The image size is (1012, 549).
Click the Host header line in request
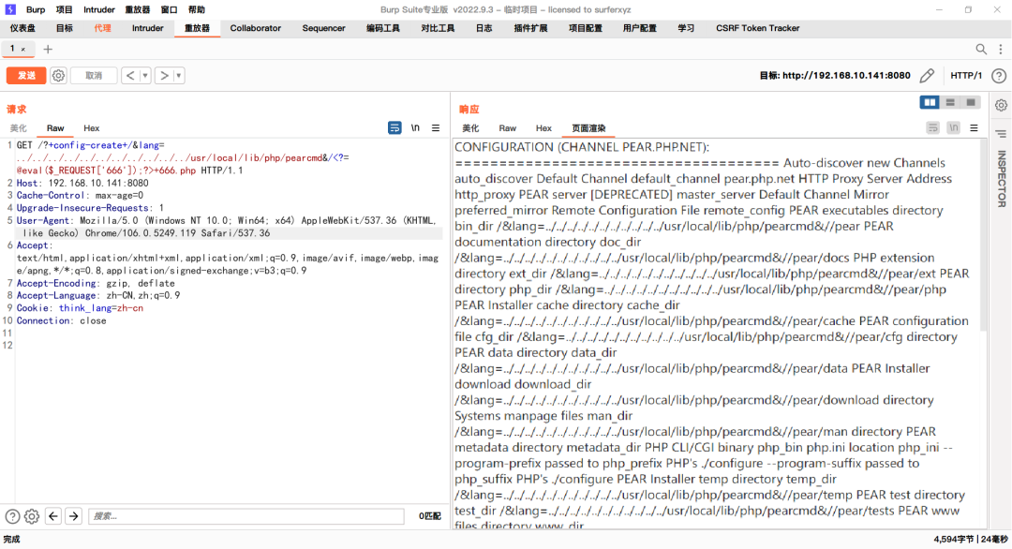pyautogui.click(x=82, y=184)
